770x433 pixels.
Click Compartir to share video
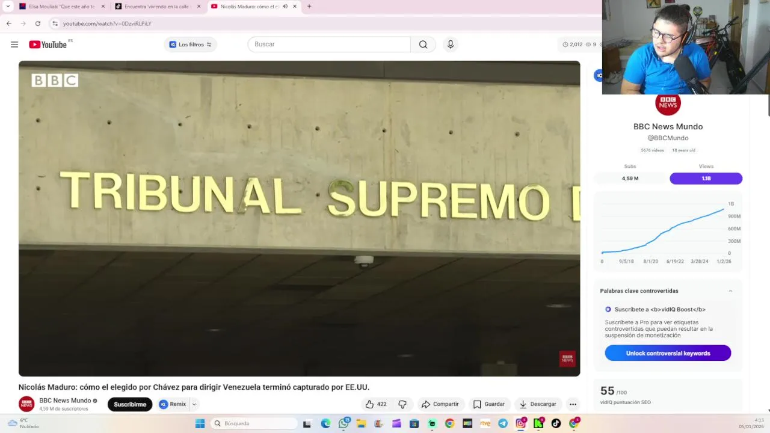(440, 404)
